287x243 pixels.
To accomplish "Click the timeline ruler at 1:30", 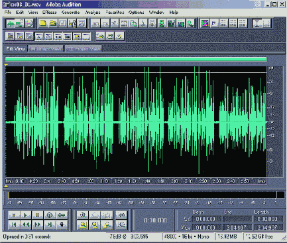I will click(x=132, y=181).
